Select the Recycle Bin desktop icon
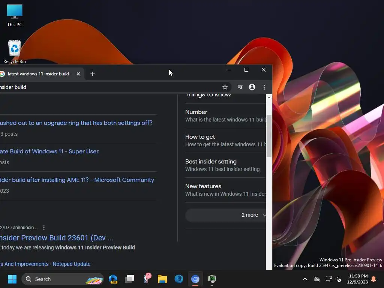The height and width of the screenshot is (288, 384). point(15,52)
